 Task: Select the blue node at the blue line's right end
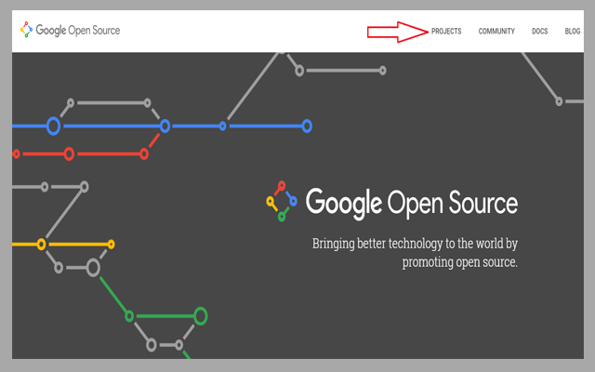(307, 126)
